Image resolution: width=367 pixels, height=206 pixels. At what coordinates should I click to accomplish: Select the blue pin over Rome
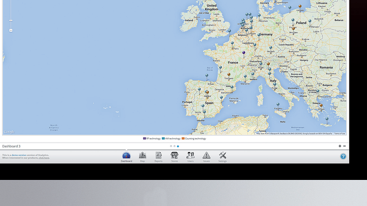point(275,86)
